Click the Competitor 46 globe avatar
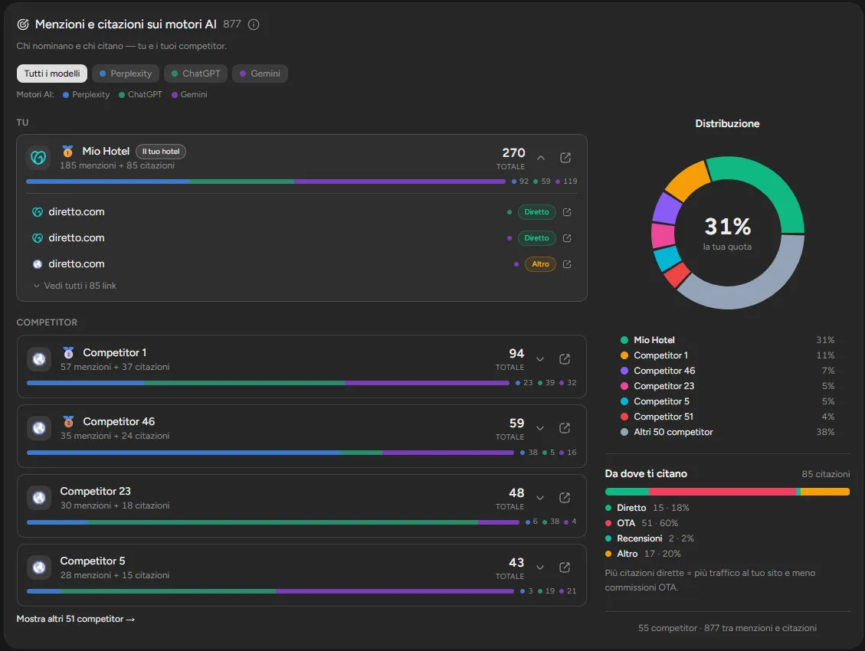 [x=39, y=428]
